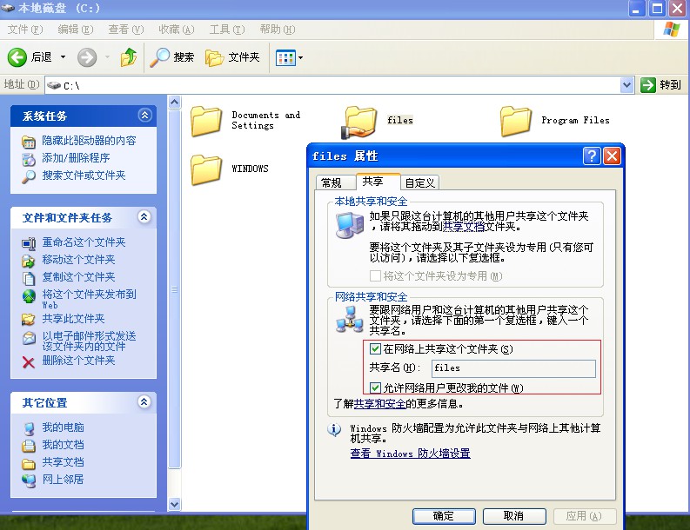This screenshot has width=690, height=530.
Task: Switch to the General (常规) tab
Action: (x=335, y=182)
